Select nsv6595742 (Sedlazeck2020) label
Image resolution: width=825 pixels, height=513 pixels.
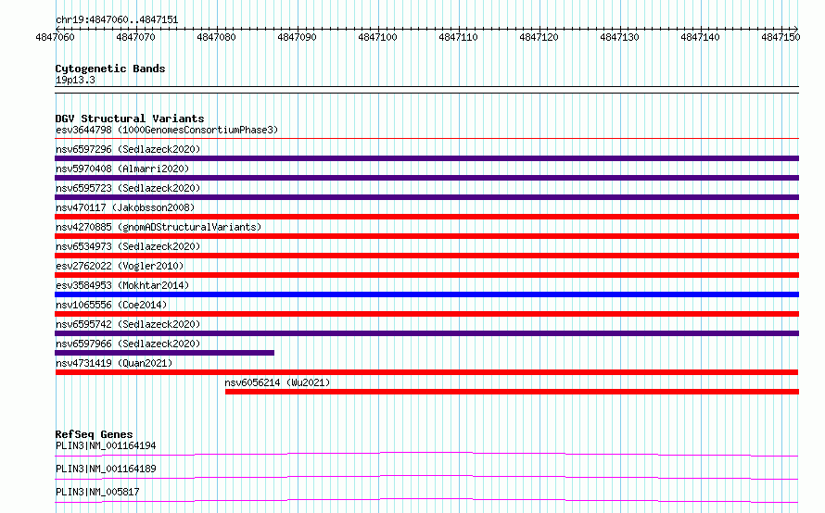click(128, 324)
